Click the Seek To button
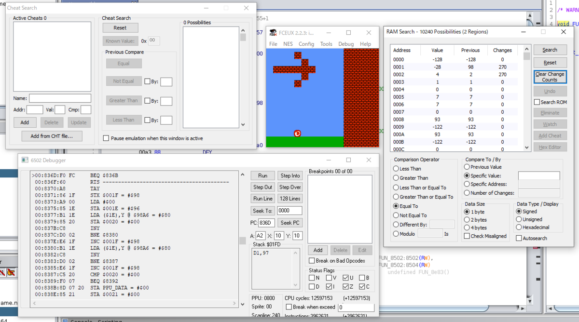The image size is (579, 322). pos(262,211)
